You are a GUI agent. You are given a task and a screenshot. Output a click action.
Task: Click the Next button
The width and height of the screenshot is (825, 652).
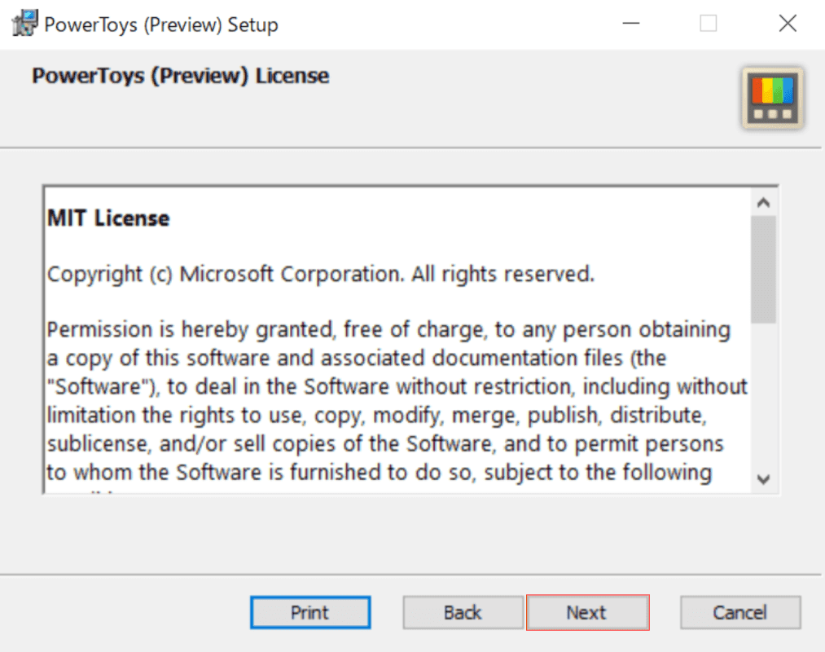coord(588,613)
